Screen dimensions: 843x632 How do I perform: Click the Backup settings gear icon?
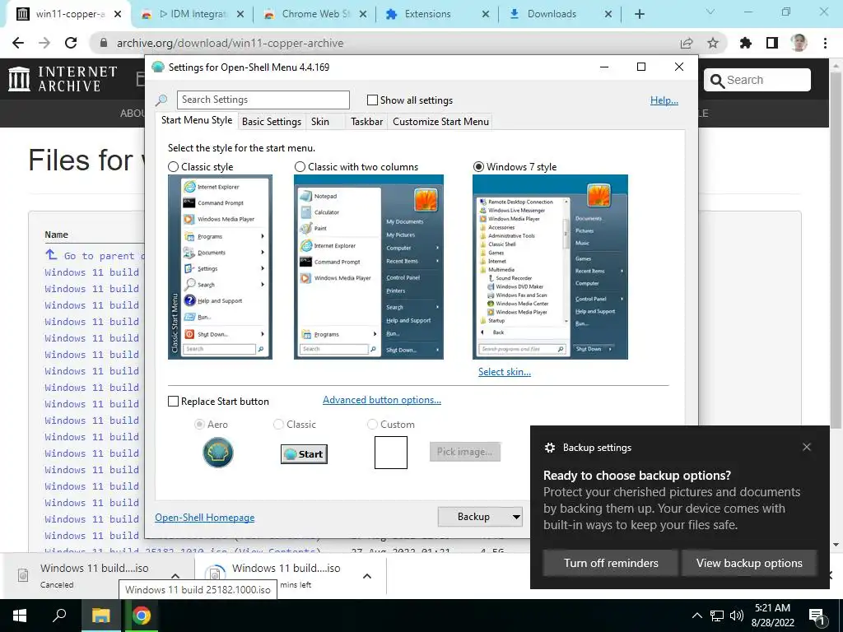(549, 448)
